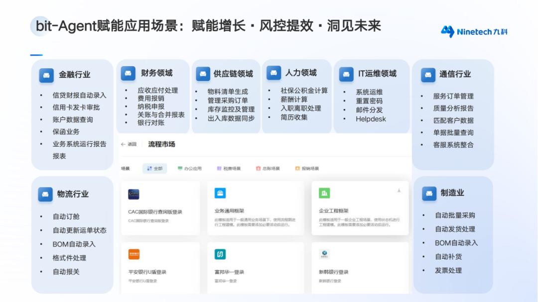
Task: Click the 账户数据查询 bullet
Action: [x=72, y=119]
